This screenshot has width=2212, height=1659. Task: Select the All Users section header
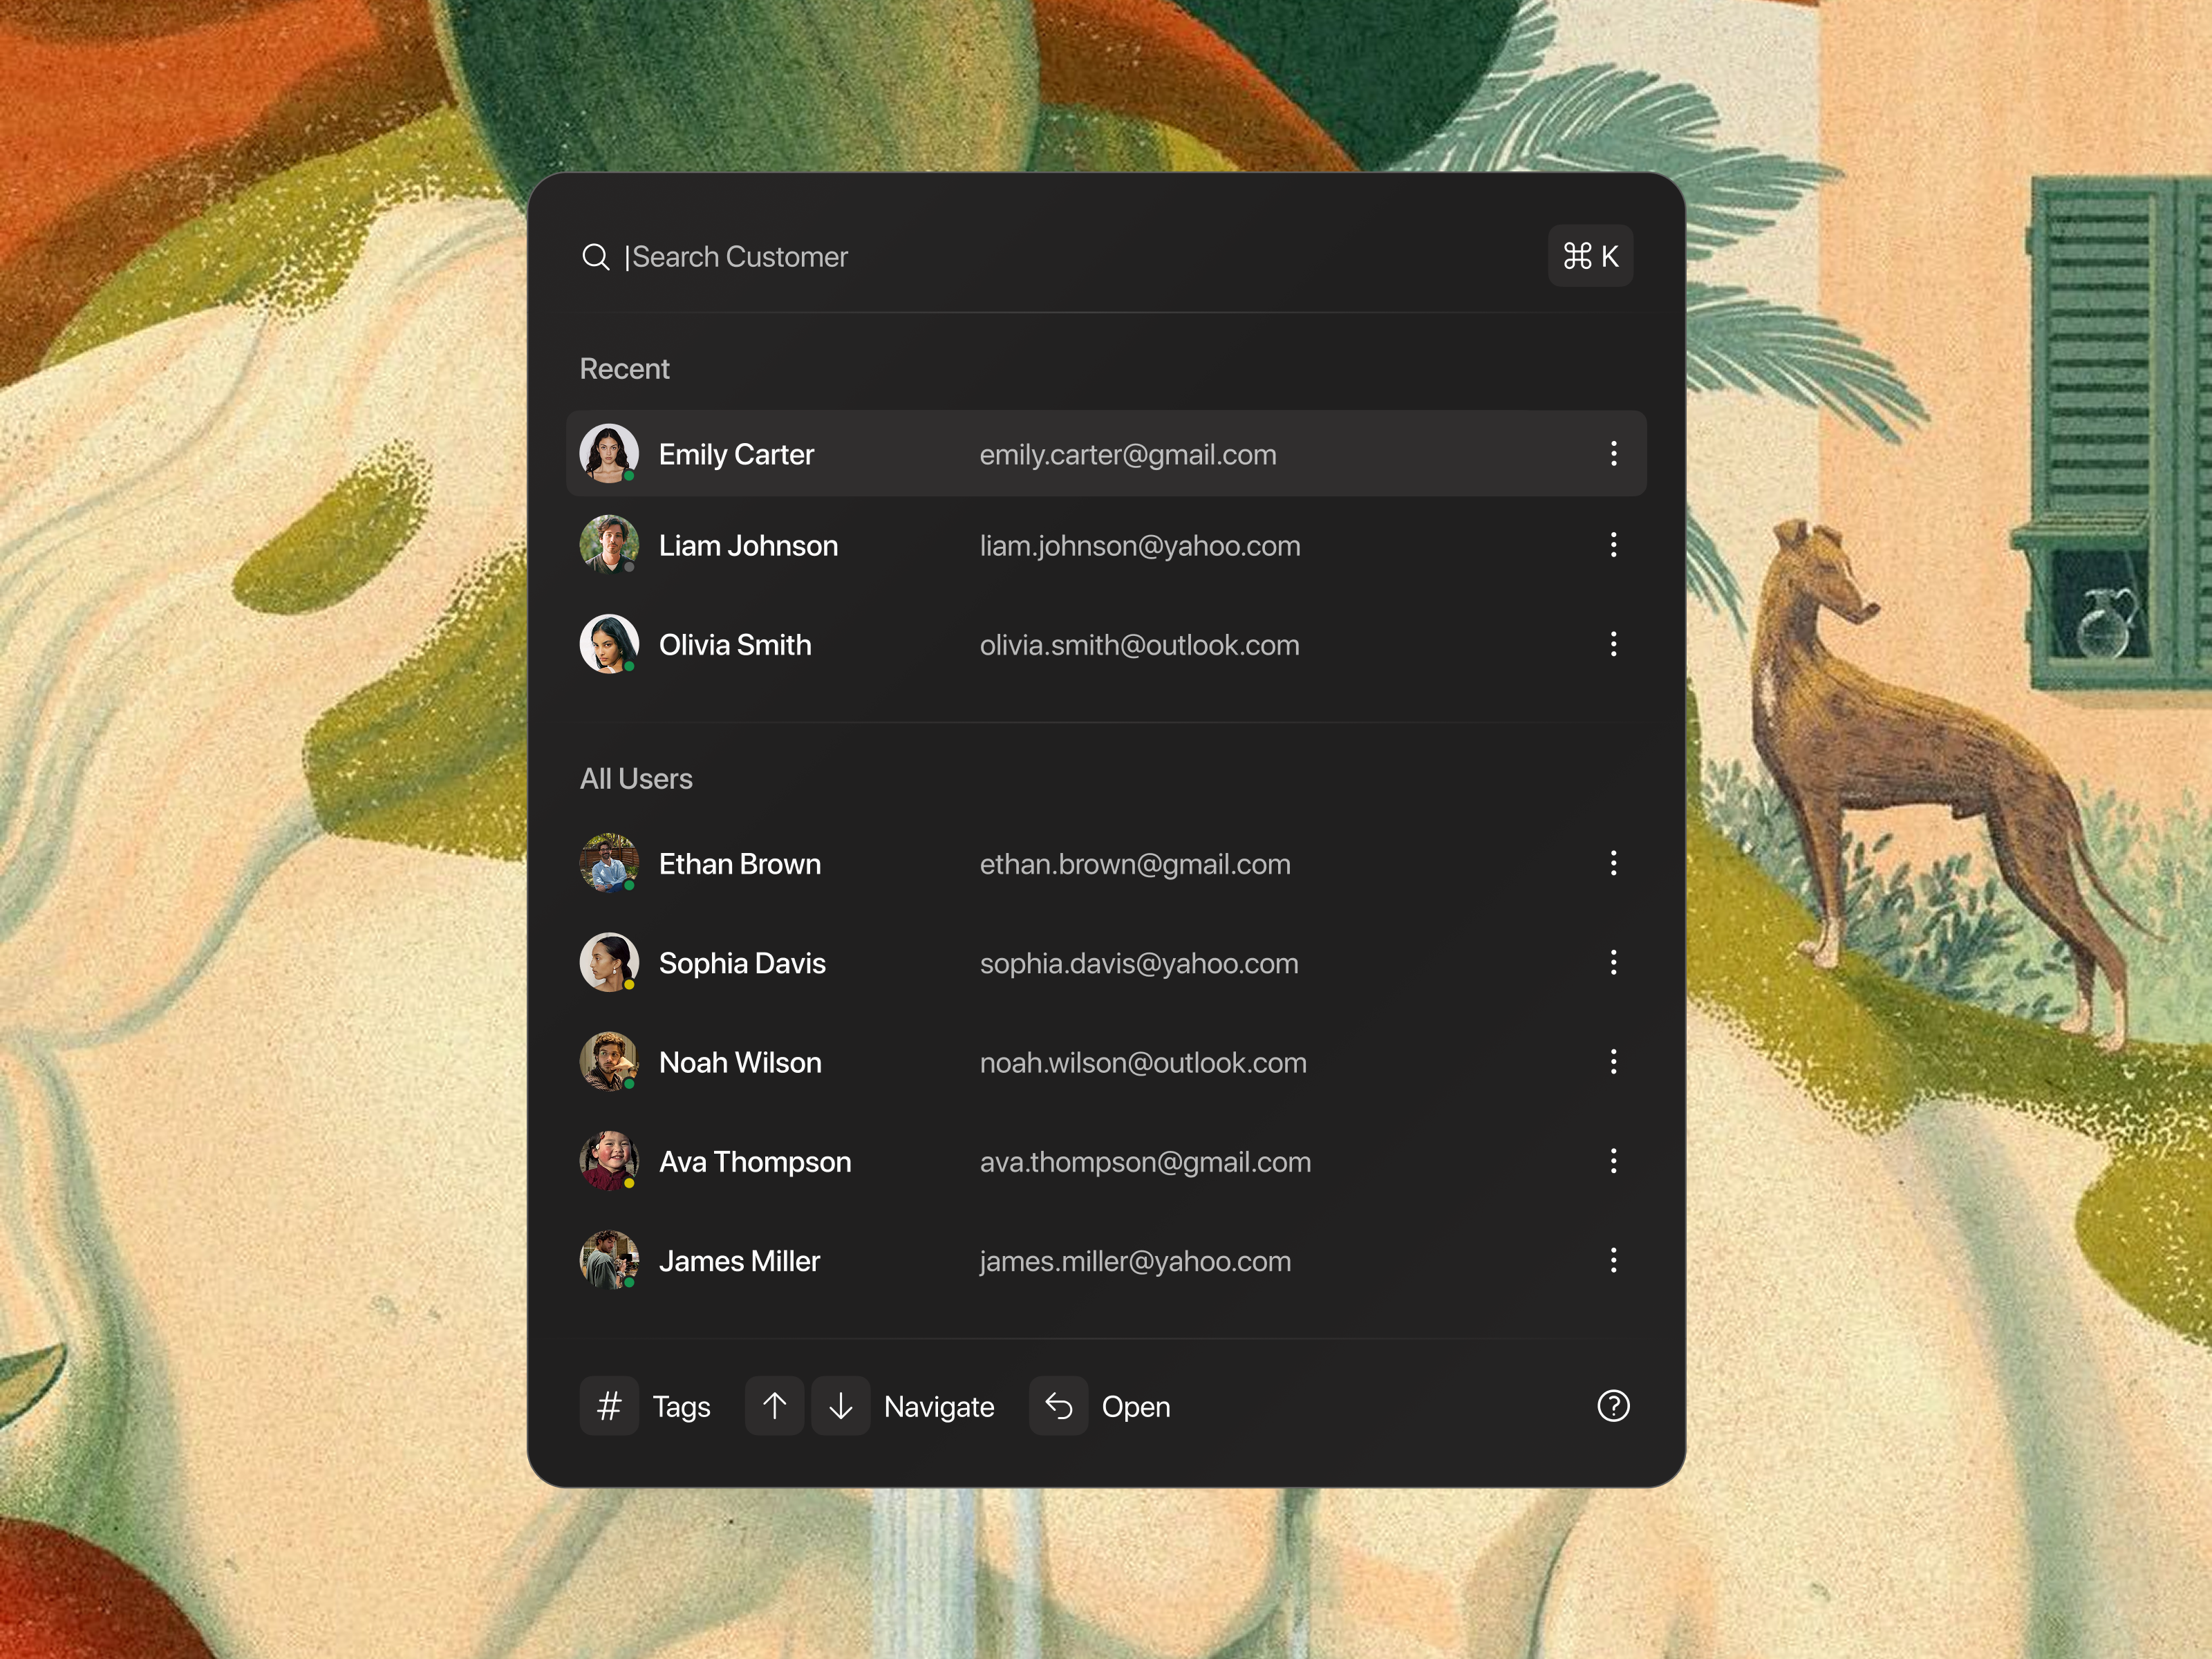click(x=636, y=778)
